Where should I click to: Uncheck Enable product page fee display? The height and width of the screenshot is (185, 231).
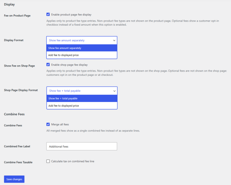[x=48, y=14]
